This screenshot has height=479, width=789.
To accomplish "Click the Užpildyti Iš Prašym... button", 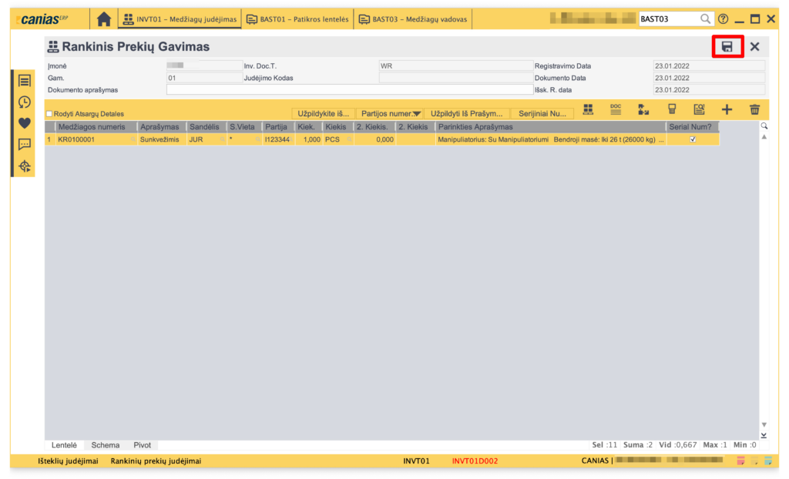I will 467,113.
